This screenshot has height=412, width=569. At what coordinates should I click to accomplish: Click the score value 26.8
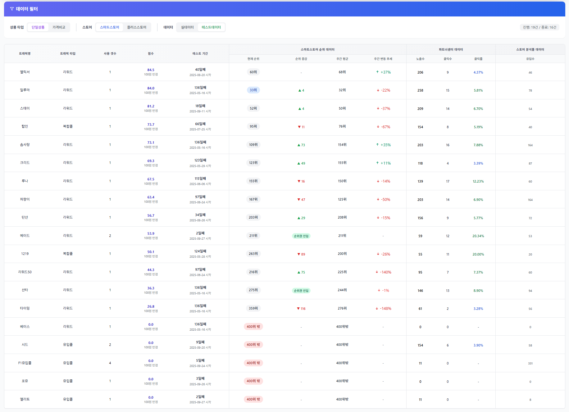click(x=151, y=306)
